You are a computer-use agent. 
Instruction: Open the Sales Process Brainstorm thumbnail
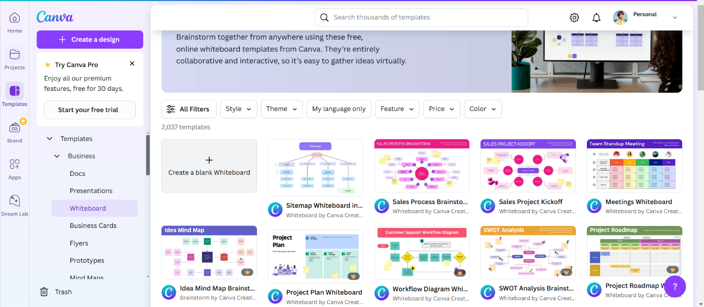422,166
